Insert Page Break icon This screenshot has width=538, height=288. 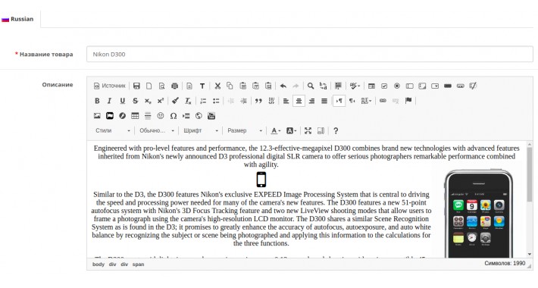click(186, 116)
